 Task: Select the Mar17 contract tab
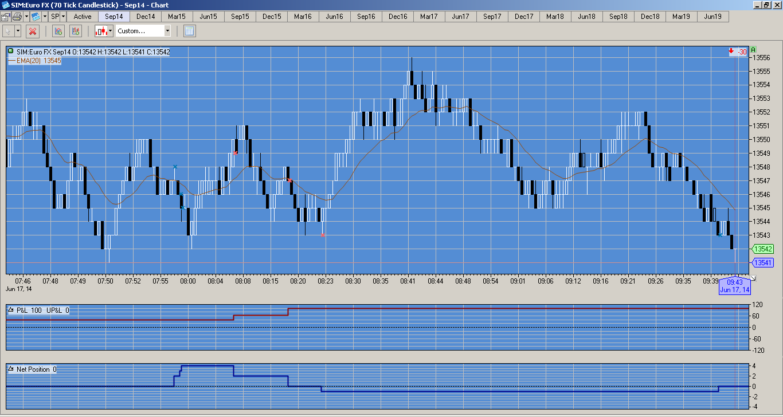pos(429,17)
